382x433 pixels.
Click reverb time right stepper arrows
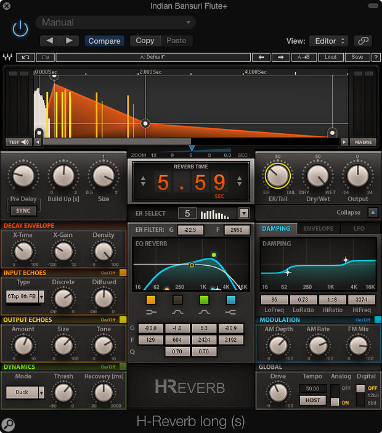click(240, 181)
